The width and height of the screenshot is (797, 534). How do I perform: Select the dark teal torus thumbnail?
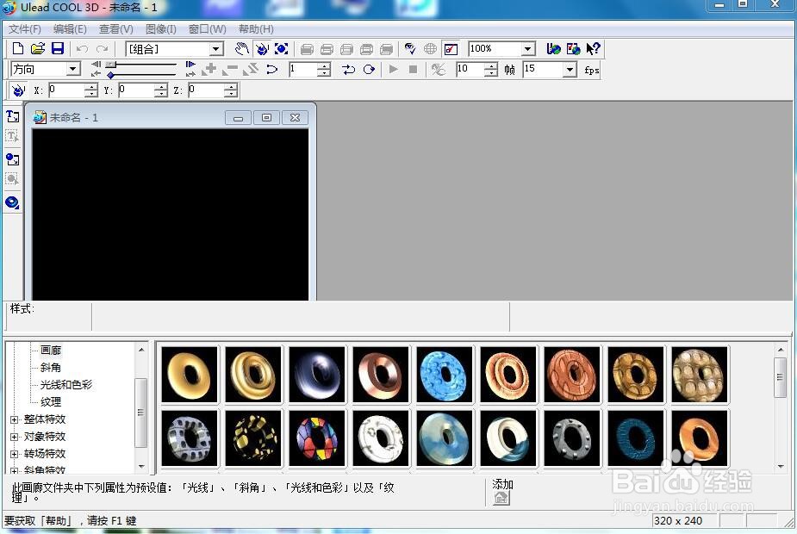click(635, 438)
